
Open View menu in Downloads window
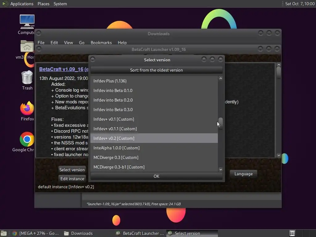click(68, 43)
